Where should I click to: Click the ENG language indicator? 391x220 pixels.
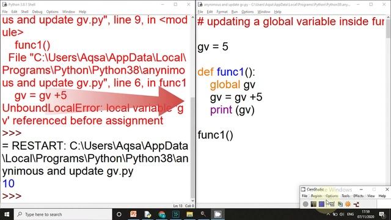(x=350, y=215)
